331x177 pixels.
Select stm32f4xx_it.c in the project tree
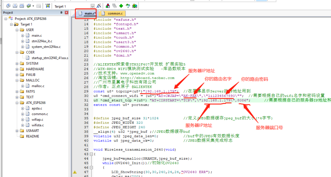(x=42, y=41)
